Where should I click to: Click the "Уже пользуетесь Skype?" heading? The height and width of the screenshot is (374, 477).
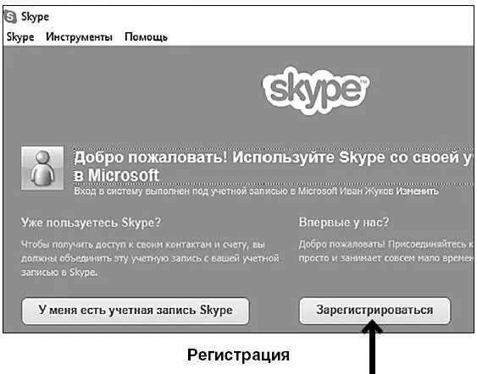pyautogui.click(x=91, y=223)
